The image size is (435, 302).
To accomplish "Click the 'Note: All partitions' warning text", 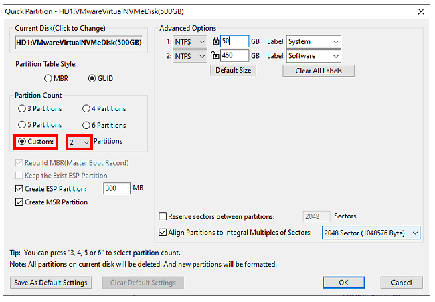I will pos(143,264).
